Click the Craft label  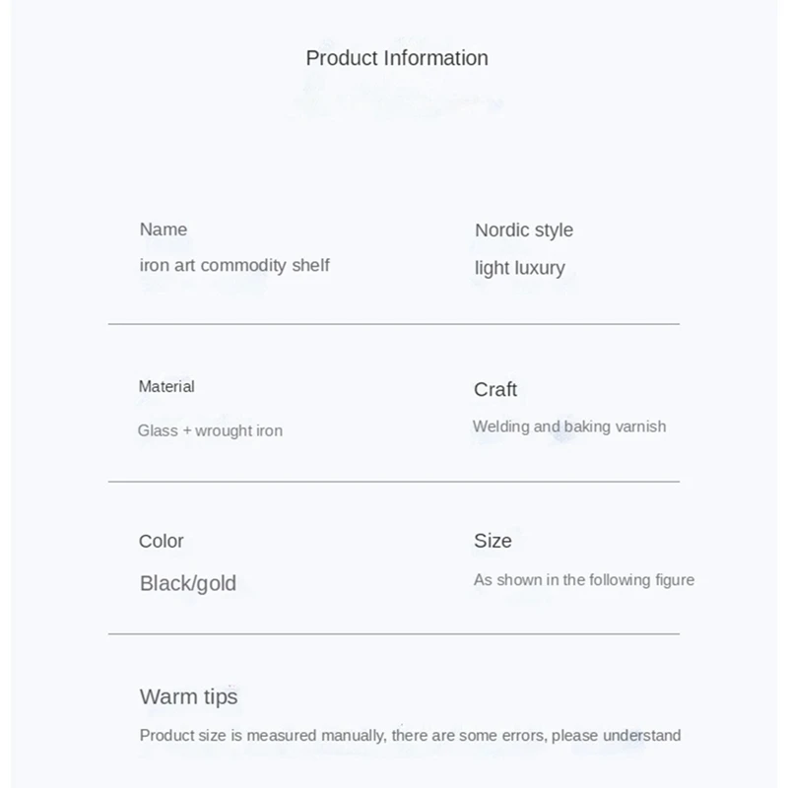point(495,389)
